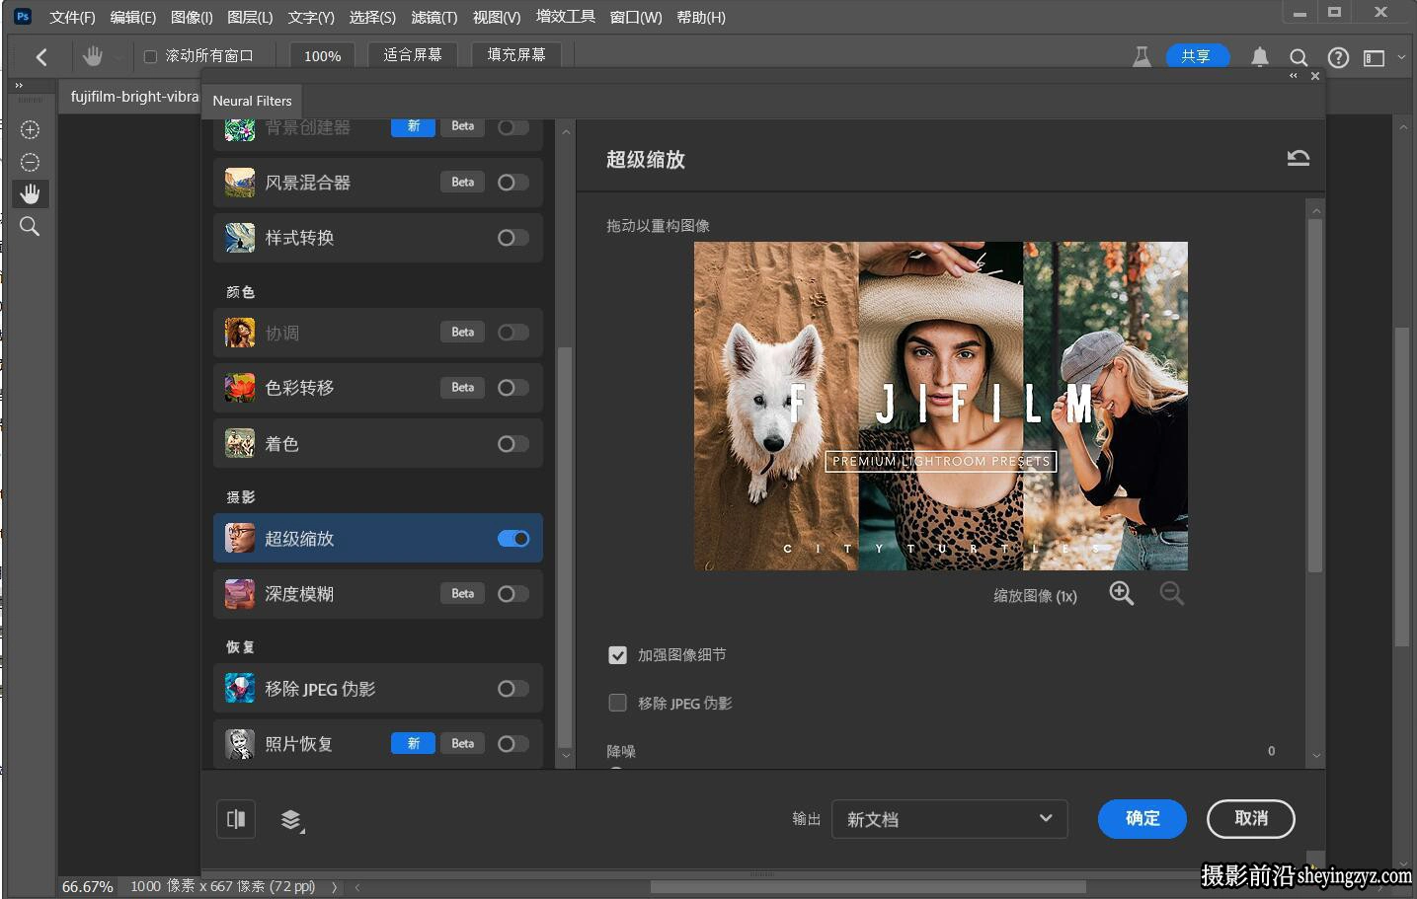Click the filter list vertical scrollbar
The width and height of the screenshot is (1417, 899).
(x=565, y=548)
